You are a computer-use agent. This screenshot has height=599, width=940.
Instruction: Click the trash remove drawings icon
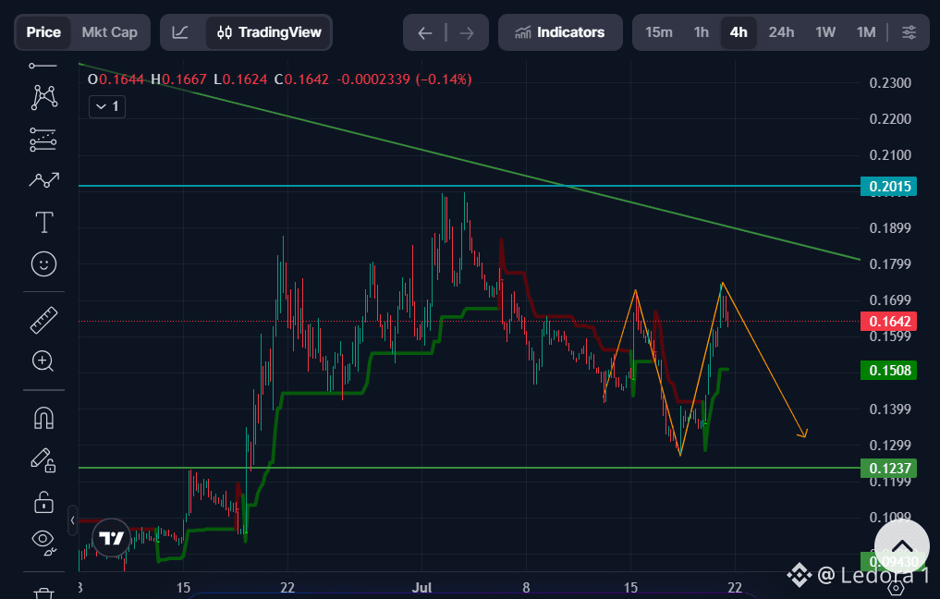tap(43, 593)
